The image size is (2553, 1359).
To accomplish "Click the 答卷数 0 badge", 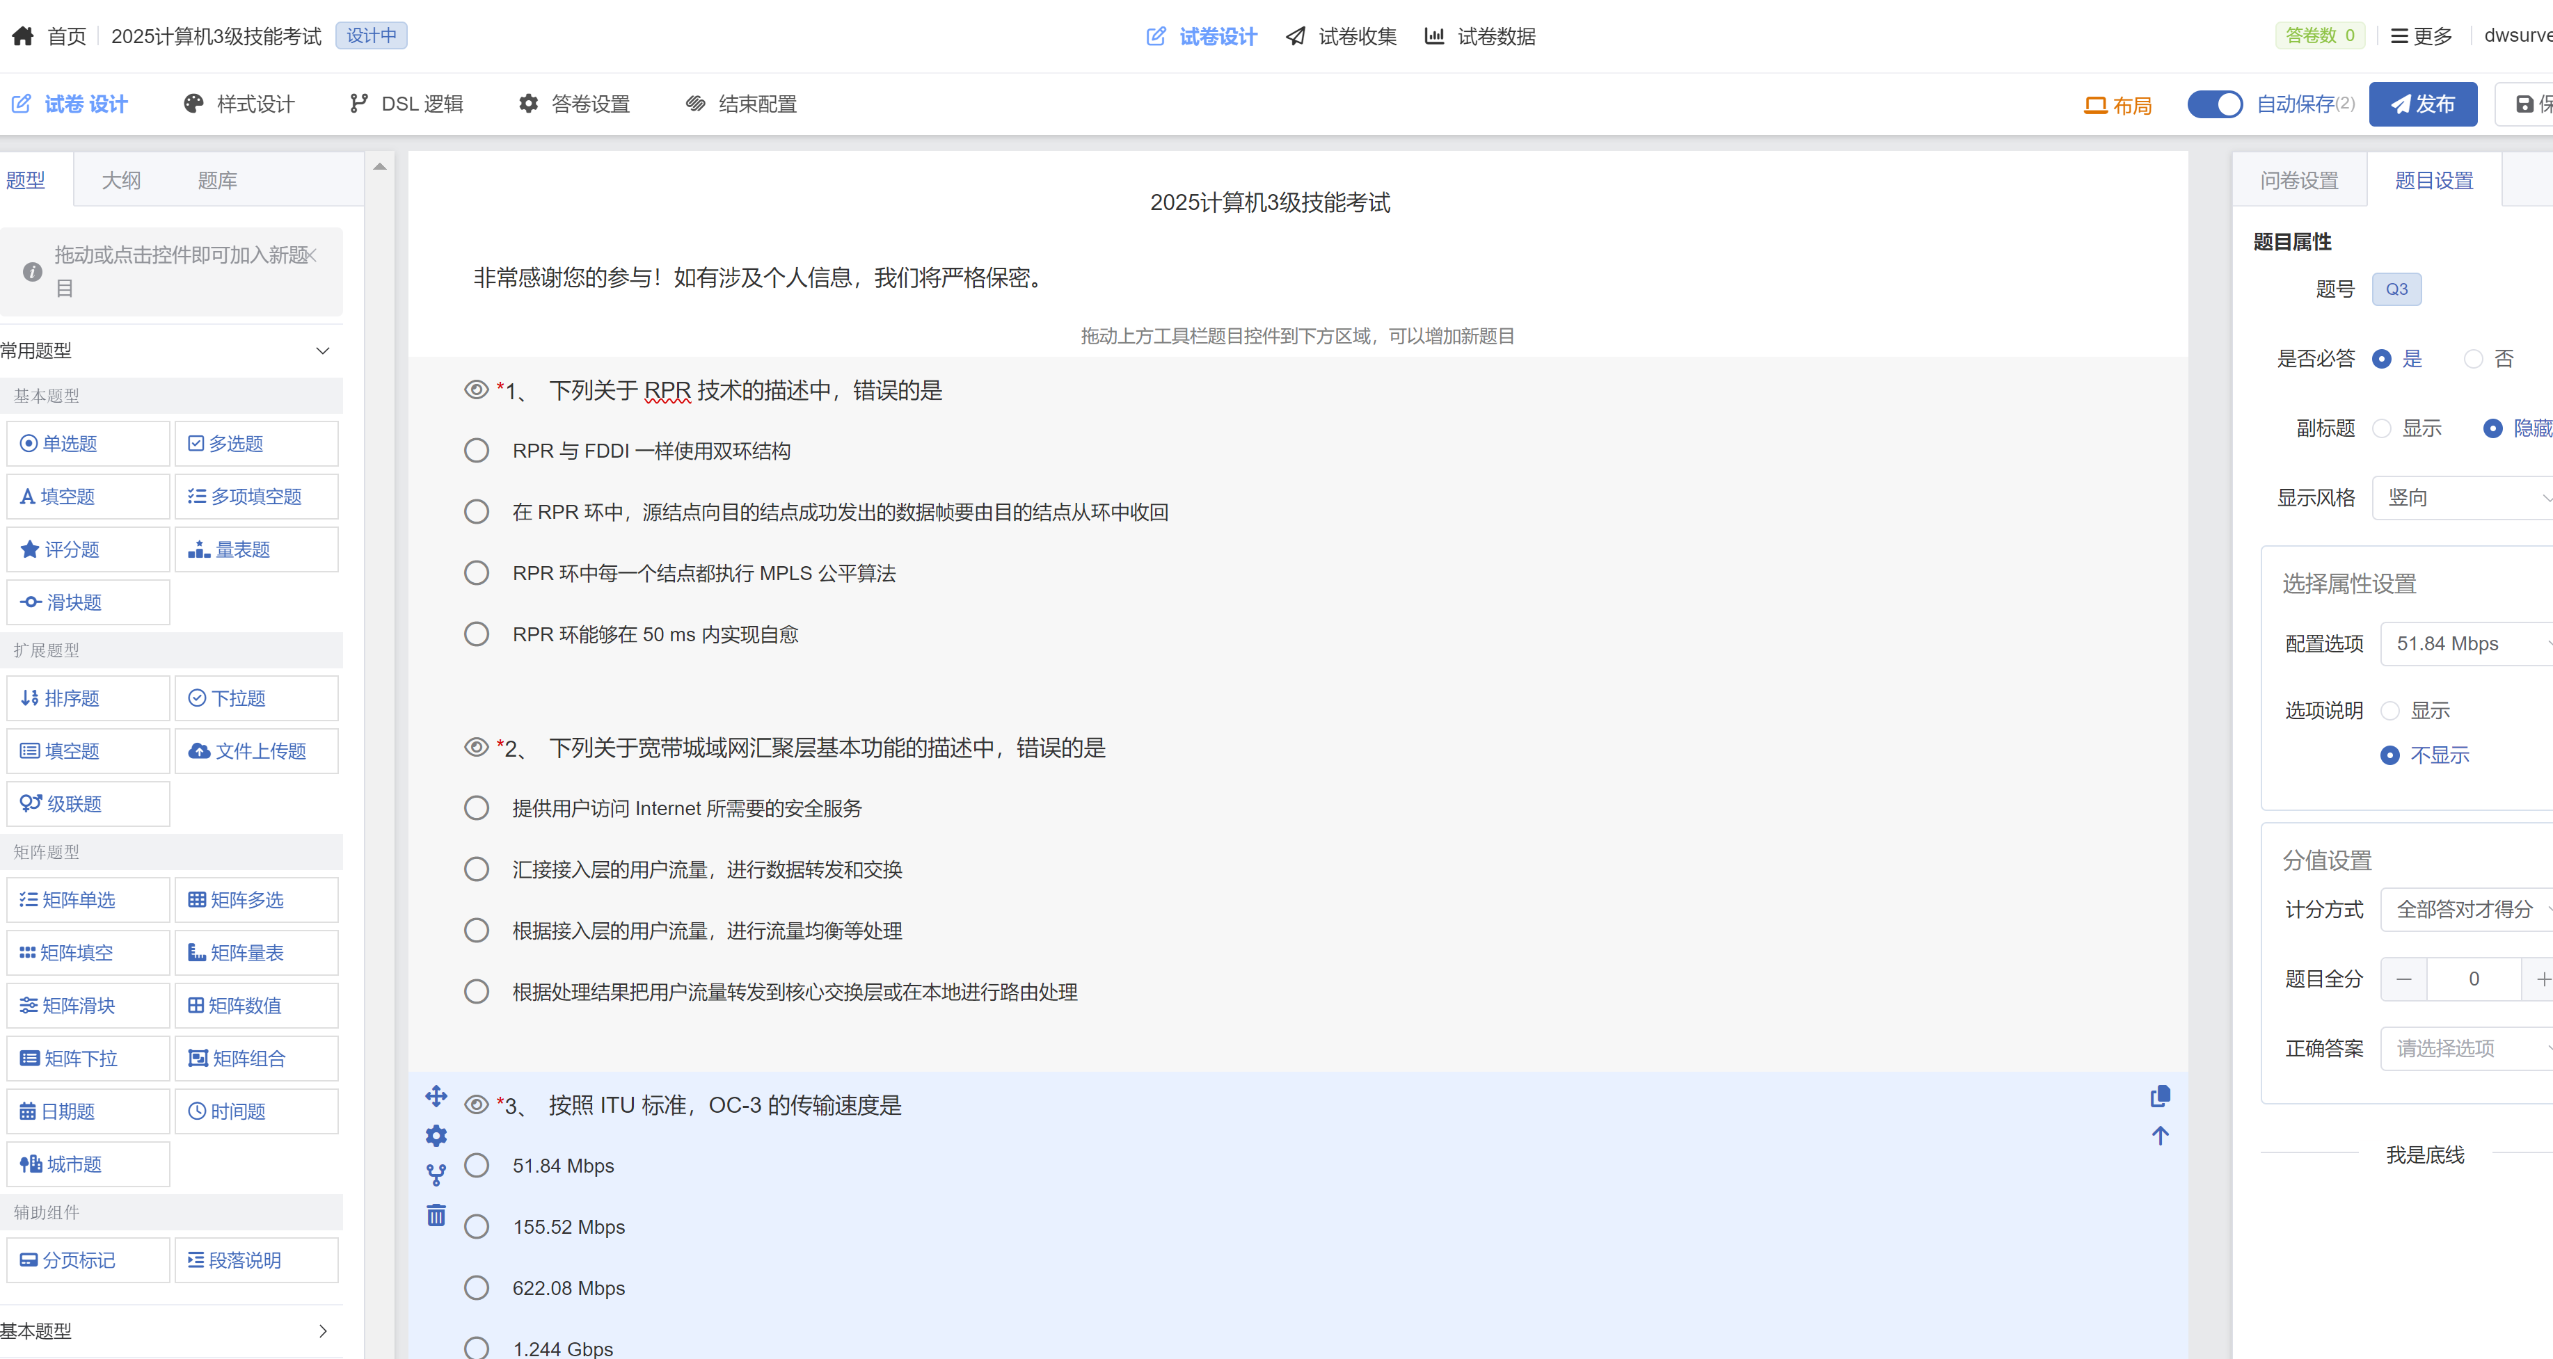I will coord(2320,35).
